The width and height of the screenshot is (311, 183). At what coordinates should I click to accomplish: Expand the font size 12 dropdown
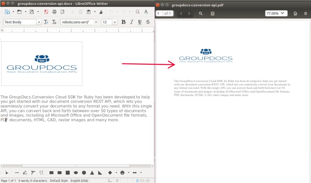click(114, 22)
